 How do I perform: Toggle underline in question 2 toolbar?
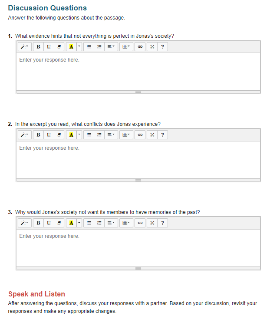click(48, 135)
